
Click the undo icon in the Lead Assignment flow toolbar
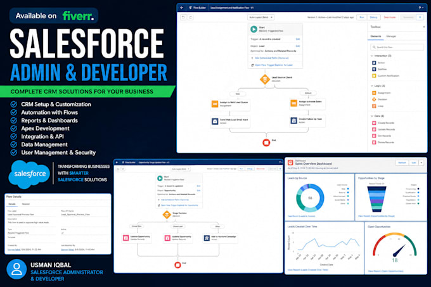click(x=183, y=17)
